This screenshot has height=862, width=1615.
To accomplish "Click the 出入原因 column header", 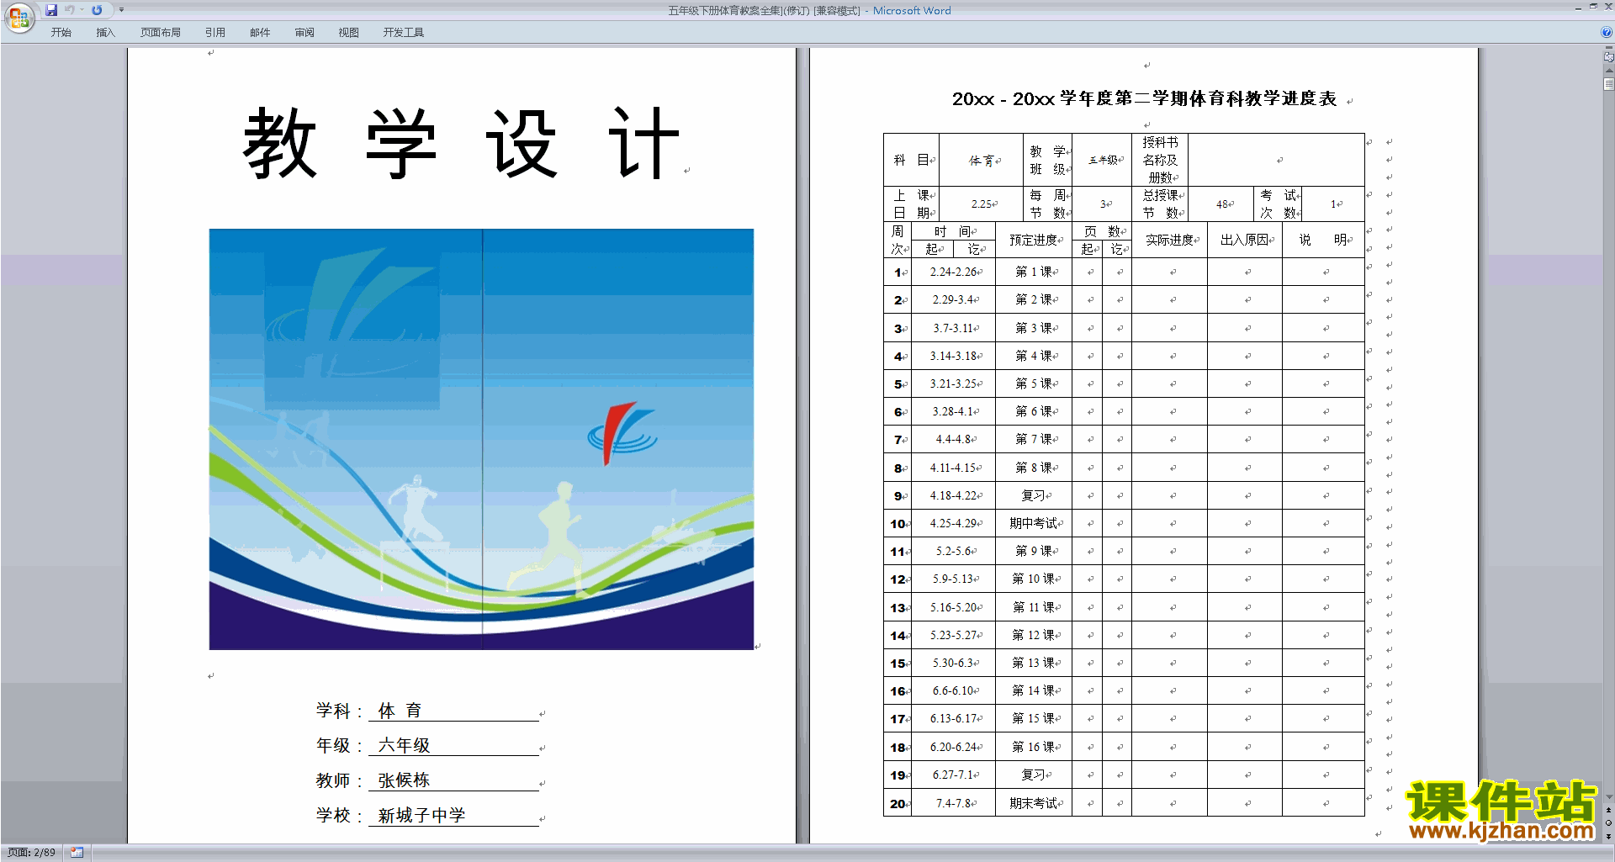I will point(1245,240).
